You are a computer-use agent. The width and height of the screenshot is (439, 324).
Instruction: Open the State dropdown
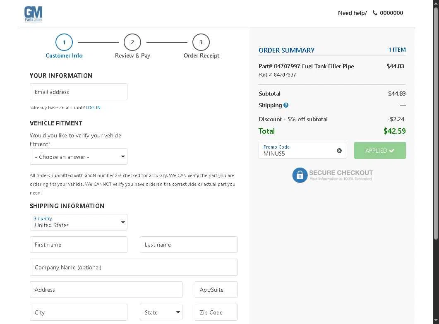tap(161, 312)
